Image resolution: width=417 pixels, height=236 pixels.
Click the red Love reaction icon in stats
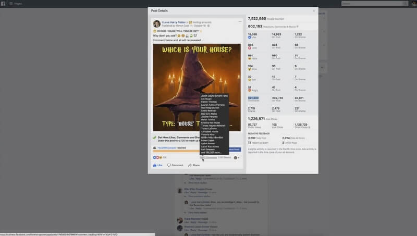point(250,48)
